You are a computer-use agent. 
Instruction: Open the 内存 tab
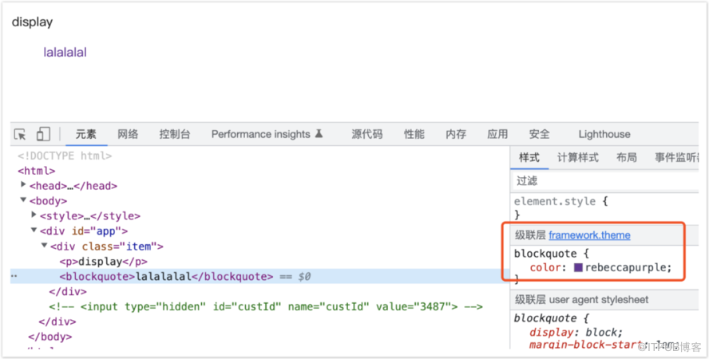(x=456, y=134)
